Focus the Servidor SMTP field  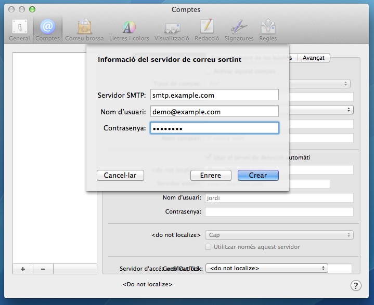(214, 95)
